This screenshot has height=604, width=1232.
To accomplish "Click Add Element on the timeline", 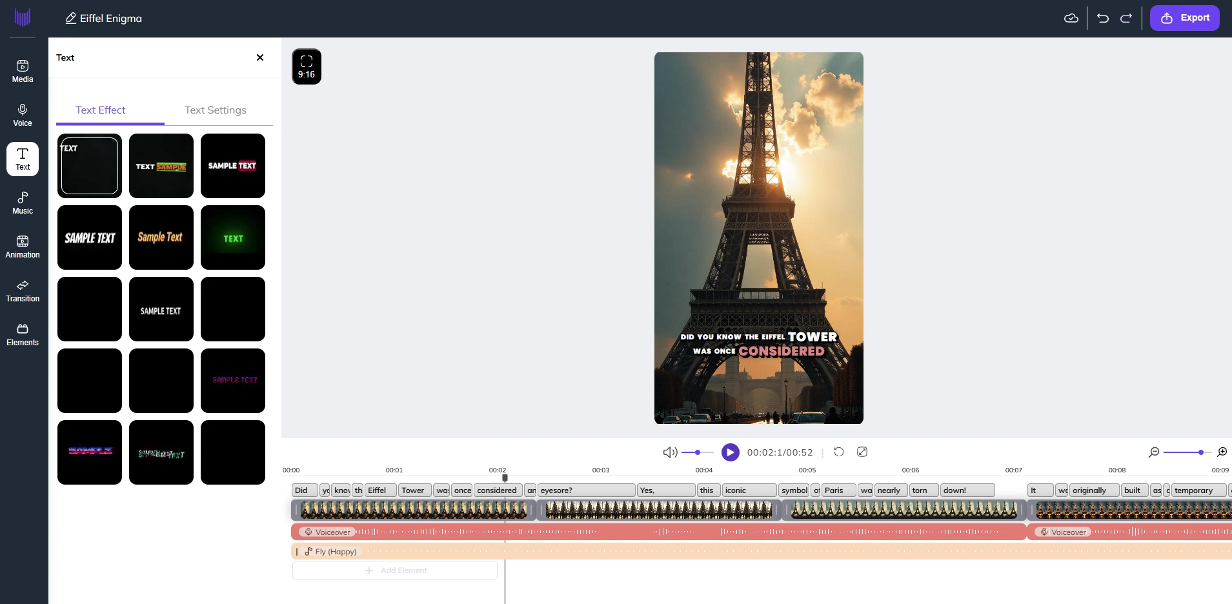I will (x=395, y=570).
